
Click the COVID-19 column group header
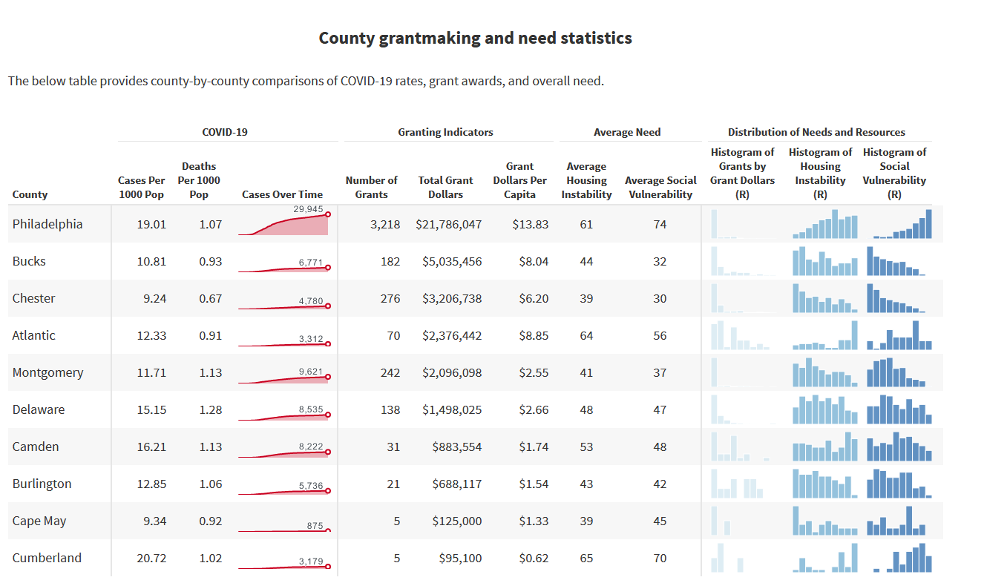point(225,132)
